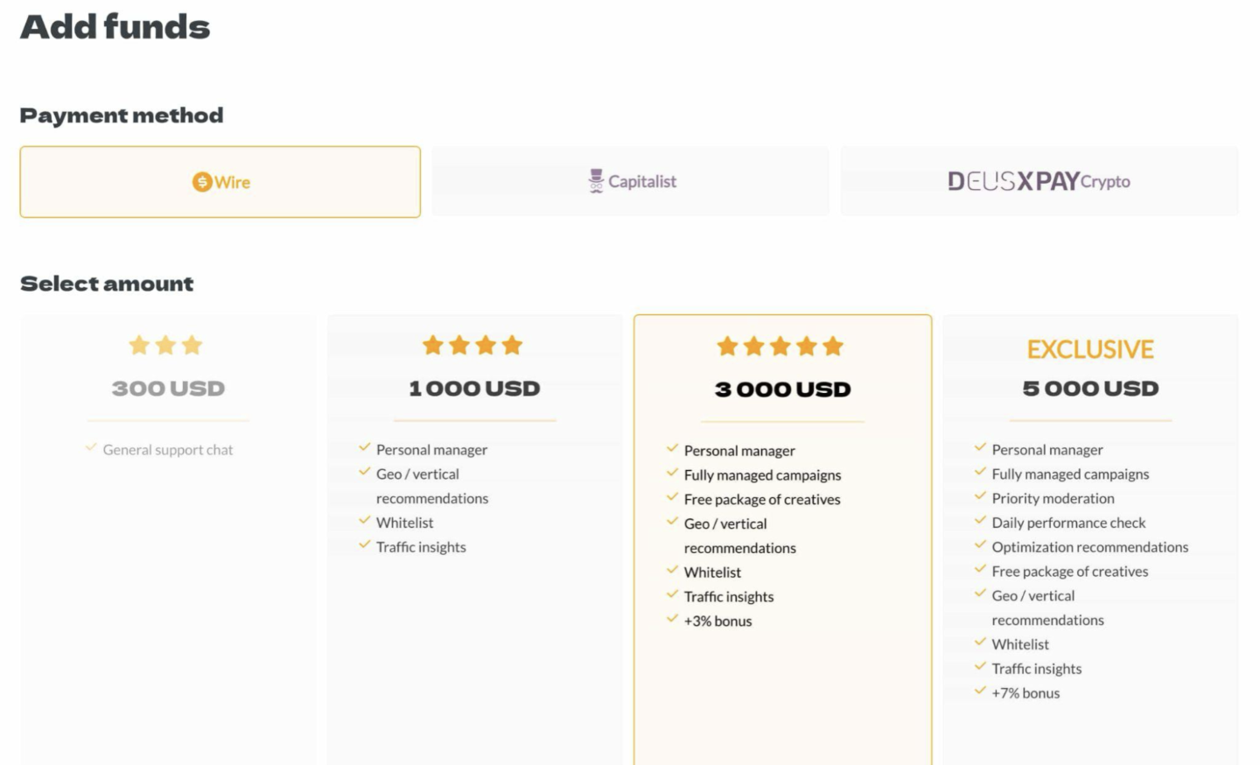This screenshot has height=765, width=1260.
Task: Click Priority moderation feature text
Action: pos(1053,498)
